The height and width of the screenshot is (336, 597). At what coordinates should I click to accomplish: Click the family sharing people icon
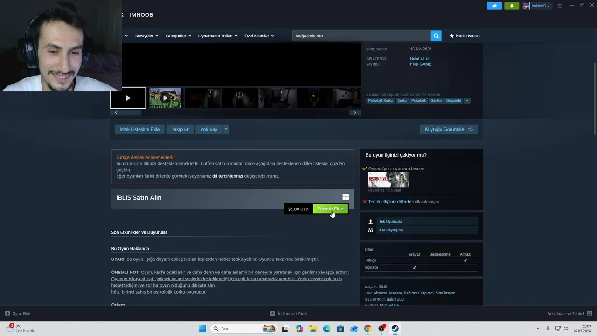point(371,230)
